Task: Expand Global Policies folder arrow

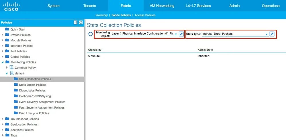Action: pyautogui.click(x=3, y=57)
